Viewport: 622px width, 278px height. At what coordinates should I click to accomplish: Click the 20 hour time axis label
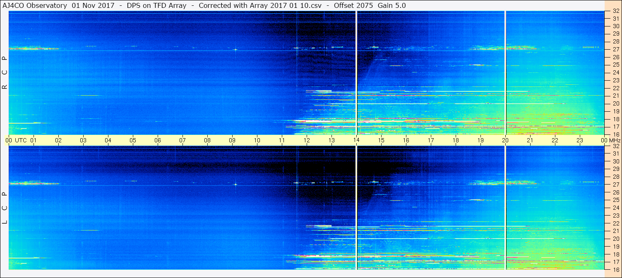[x=505, y=140]
